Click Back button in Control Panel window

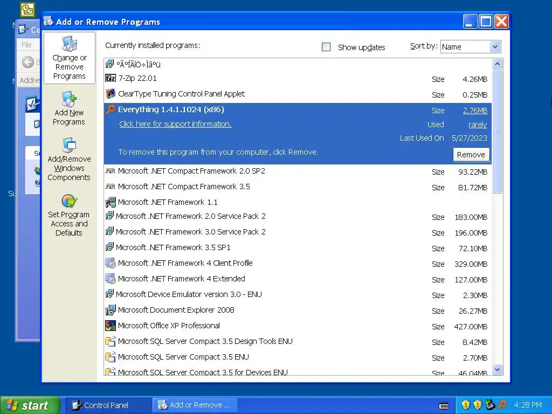pyautogui.click(x=28, y=63)
